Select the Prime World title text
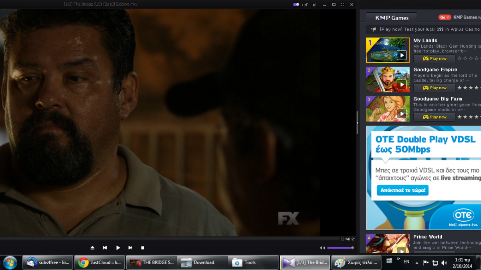Viewport: 481px width, 270px height. (x=428, y=237)
